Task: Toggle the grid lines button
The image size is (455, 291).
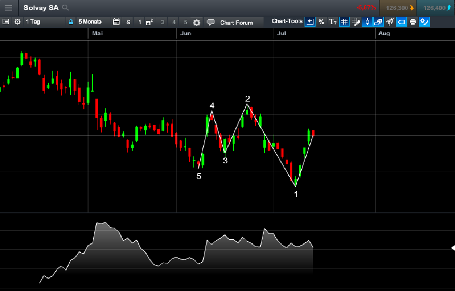Action: (344, 22)
